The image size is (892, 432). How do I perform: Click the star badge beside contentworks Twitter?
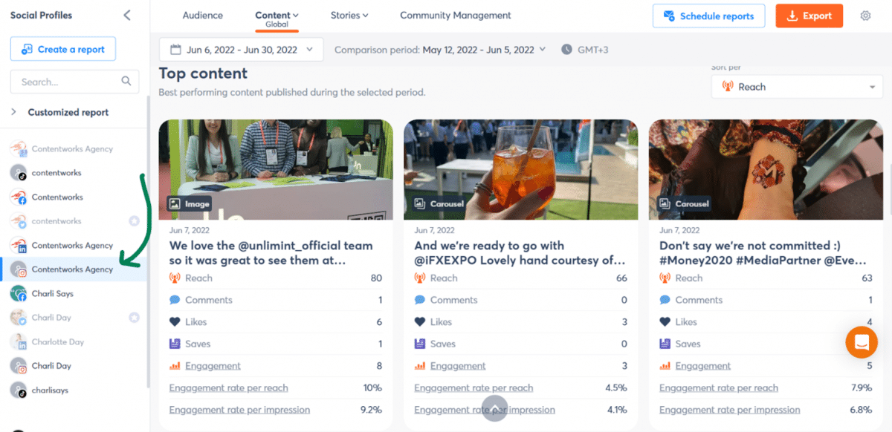tap(134, 221)
